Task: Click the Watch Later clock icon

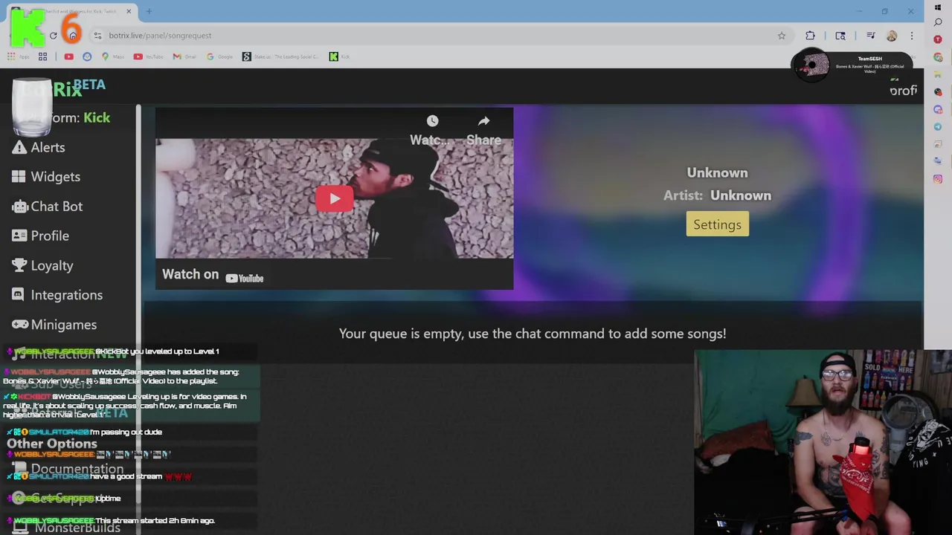Action: (432, 121)
